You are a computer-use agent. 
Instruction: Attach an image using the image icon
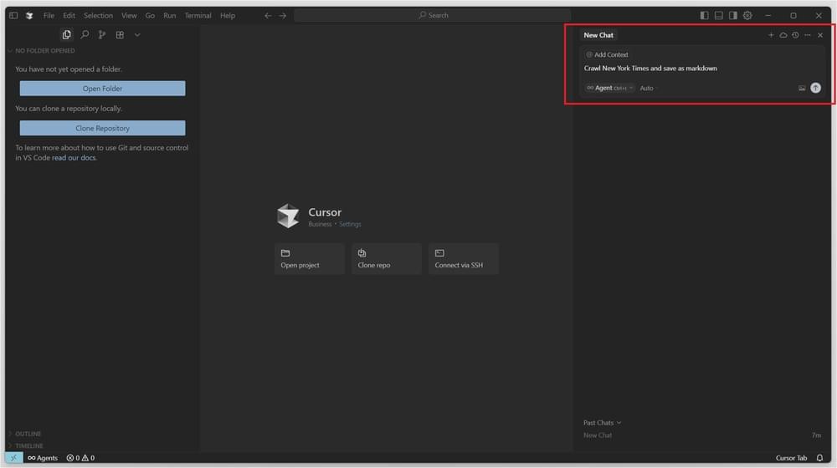pos(802,88)
